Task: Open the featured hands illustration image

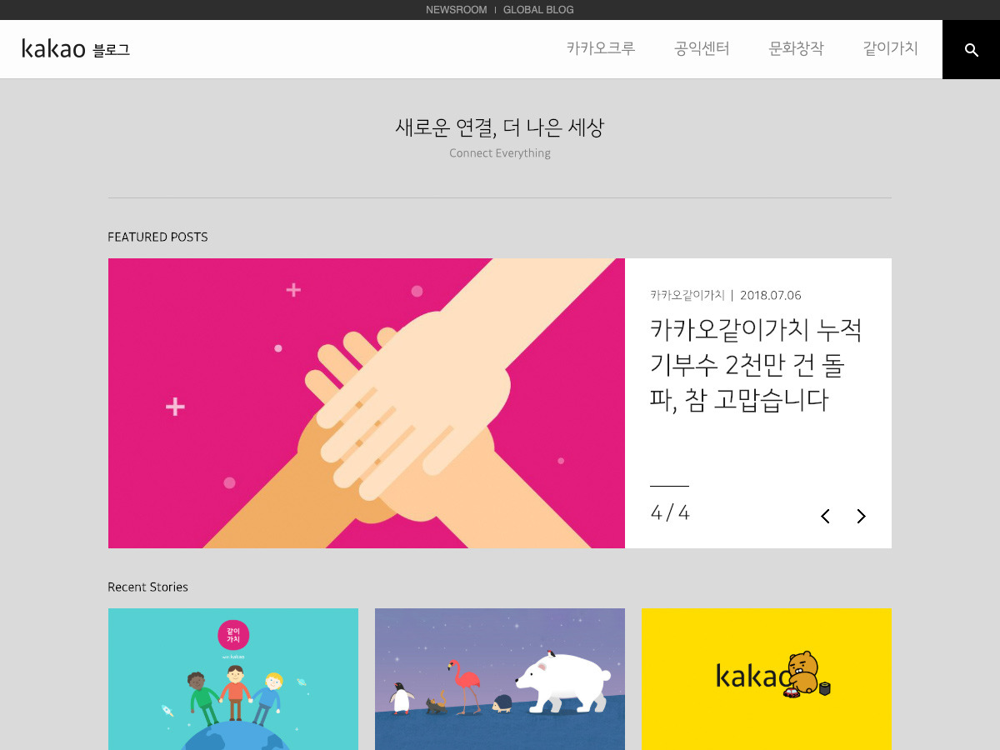Action: [x=367, y=403]
